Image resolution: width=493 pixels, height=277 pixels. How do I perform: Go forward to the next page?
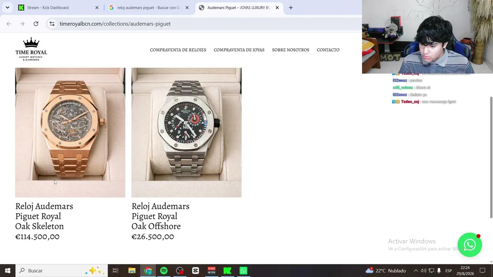[22, 24]
